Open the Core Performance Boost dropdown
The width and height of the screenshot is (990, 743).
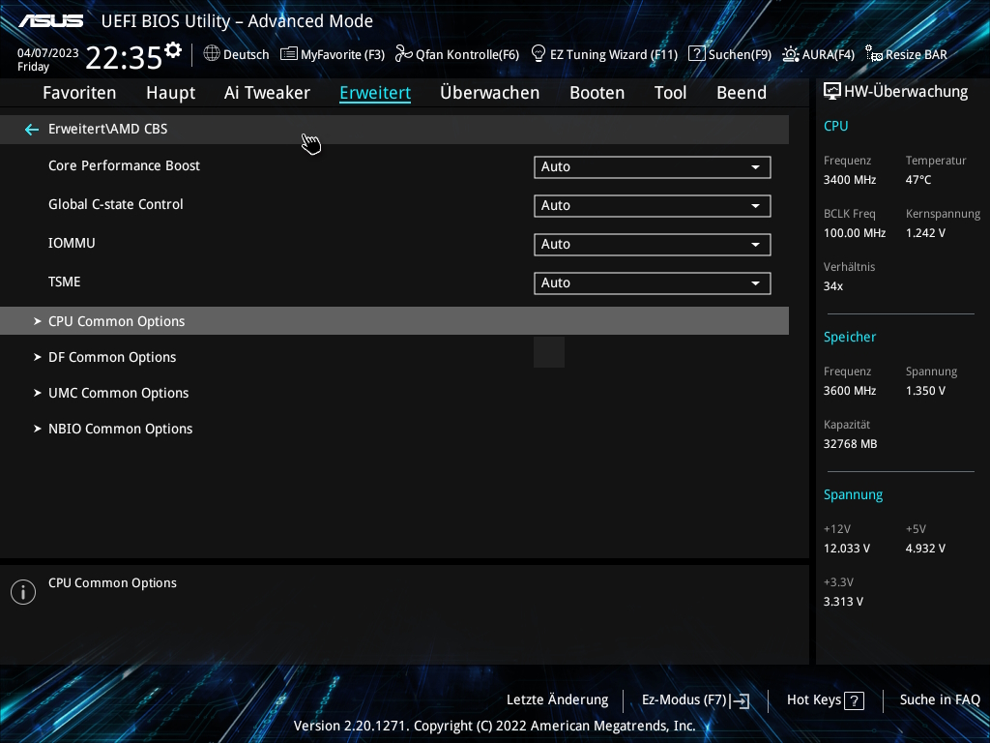(x=653, y=167)
